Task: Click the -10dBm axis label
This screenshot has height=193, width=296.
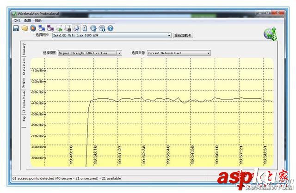Action: tap(38, 71)
